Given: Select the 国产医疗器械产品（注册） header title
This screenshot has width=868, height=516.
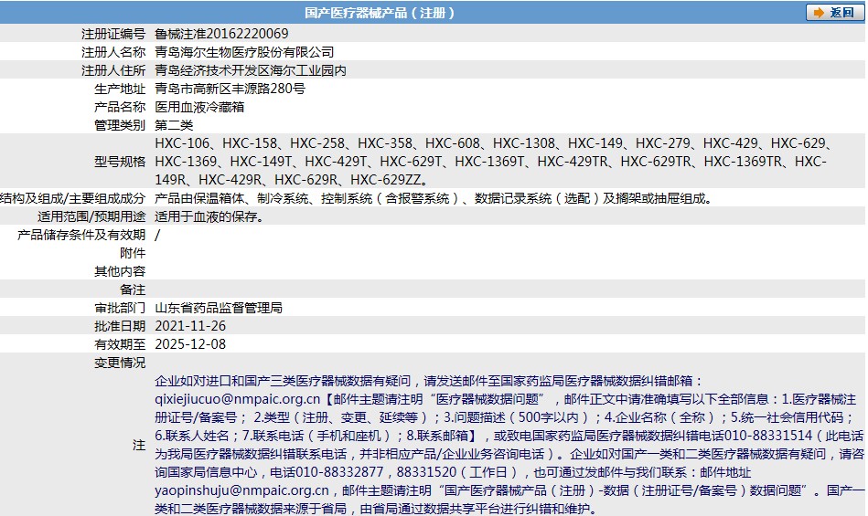Looking at the screenshot, I should (380, 13).
